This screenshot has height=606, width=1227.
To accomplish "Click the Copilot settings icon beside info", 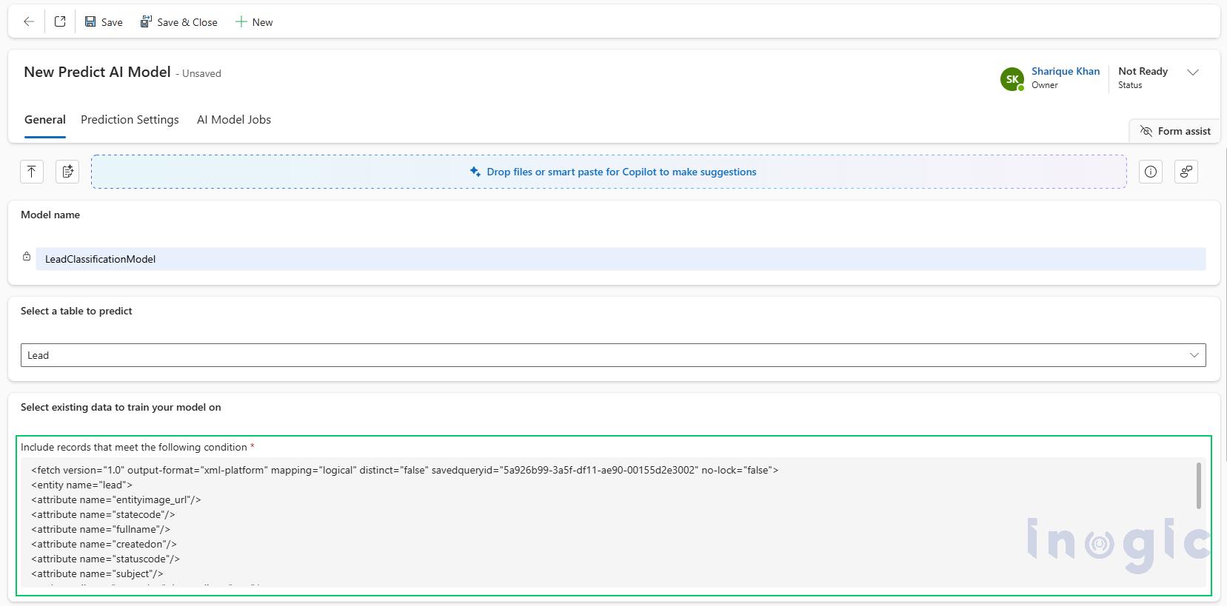I will click(x=1186, y=172).
